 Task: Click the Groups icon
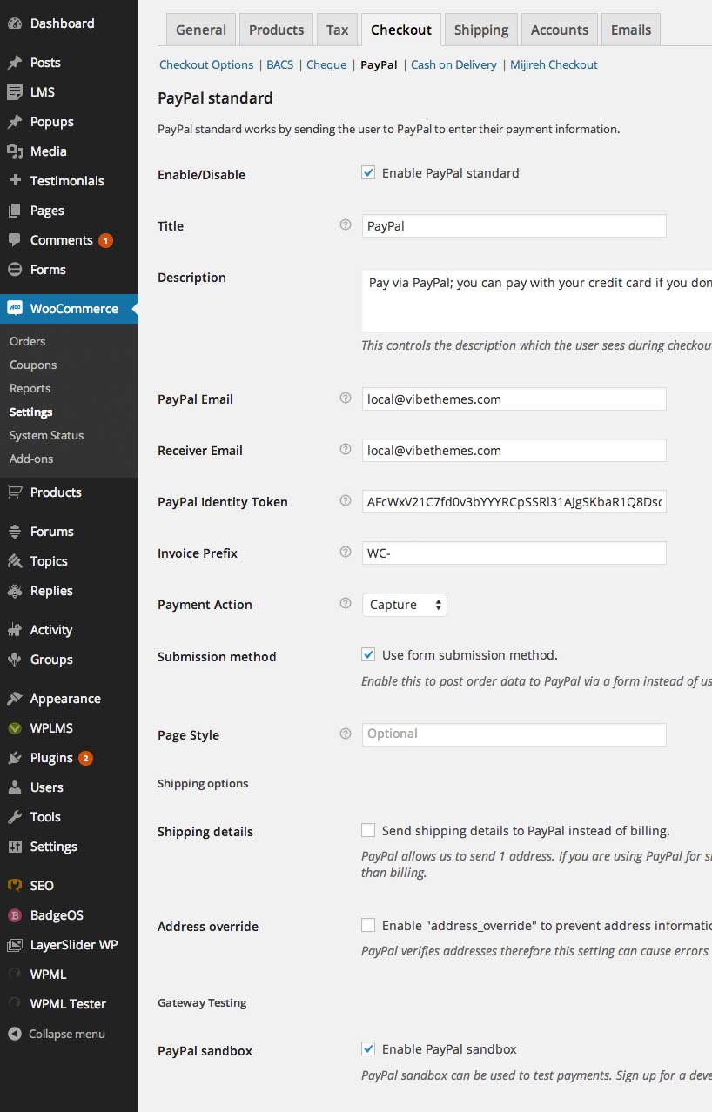[x=15, y=660]
